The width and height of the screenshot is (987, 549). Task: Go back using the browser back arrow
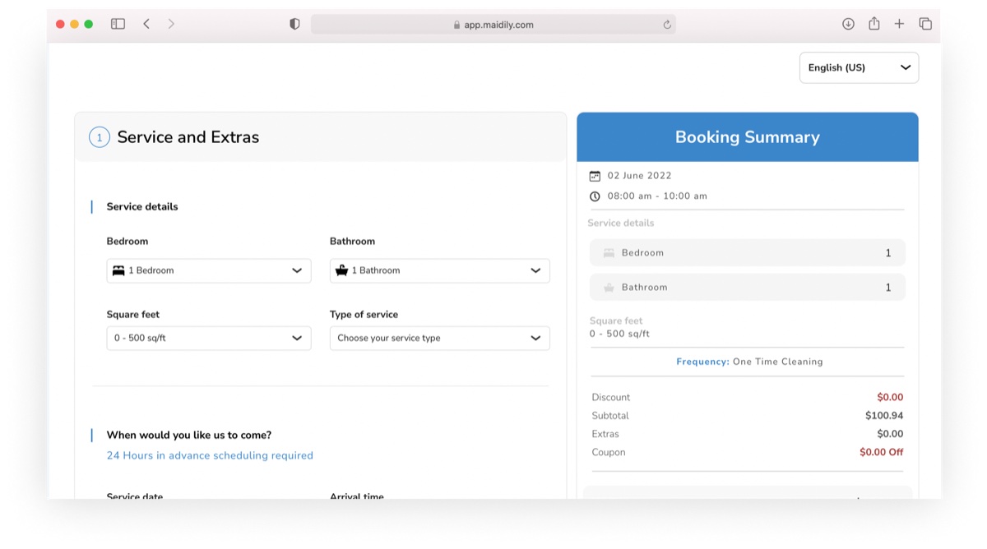pos(146,24)
